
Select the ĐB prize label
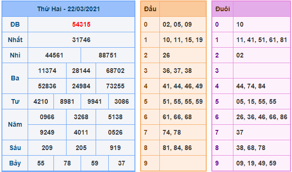coord(15,24)
